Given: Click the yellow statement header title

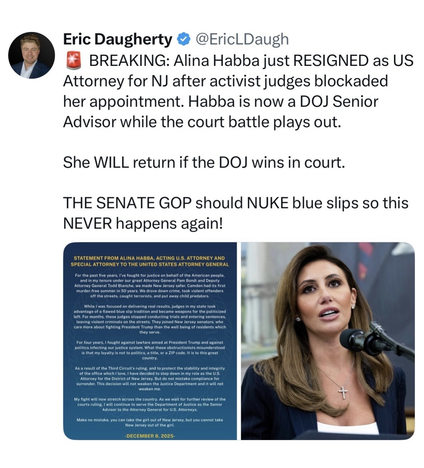Looking at the screenshot, I should [x=150, y=261].
